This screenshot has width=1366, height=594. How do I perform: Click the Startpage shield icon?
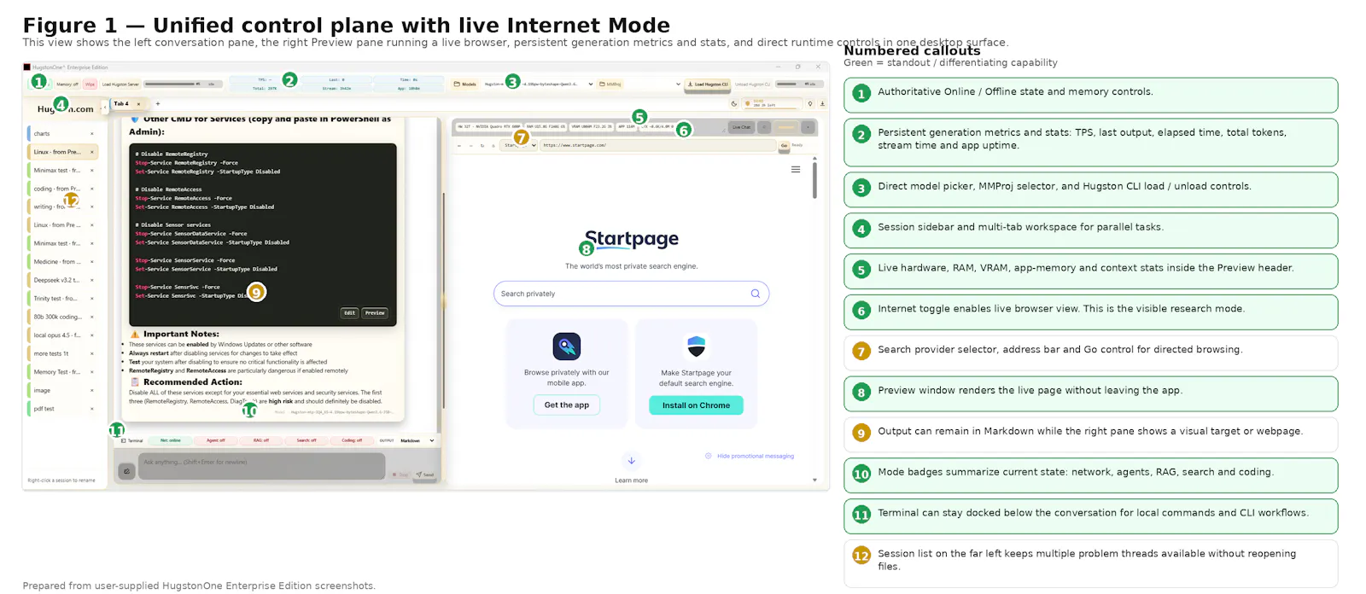[697, 346]
